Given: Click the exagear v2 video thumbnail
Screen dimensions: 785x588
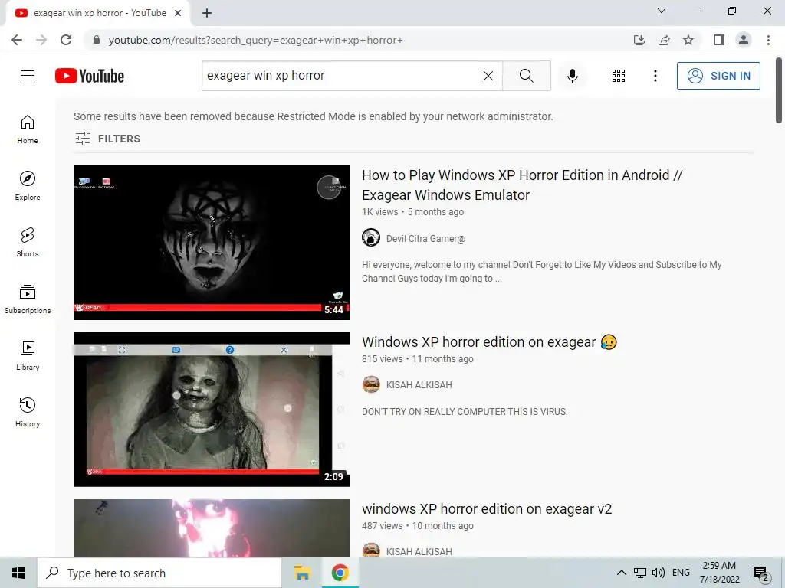Looking at the screenshot, I should pos(212,528).
